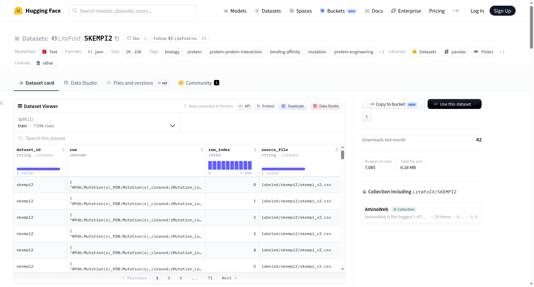Filter by the binding-affinity tag

pyautogui.click(x=285, y=52)
